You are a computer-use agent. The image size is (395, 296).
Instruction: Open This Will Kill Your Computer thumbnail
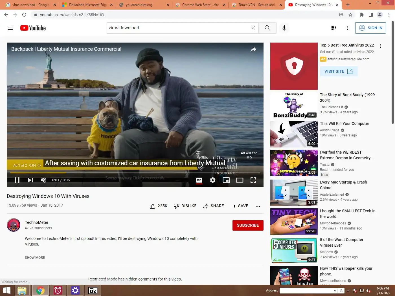coord(294,134)
